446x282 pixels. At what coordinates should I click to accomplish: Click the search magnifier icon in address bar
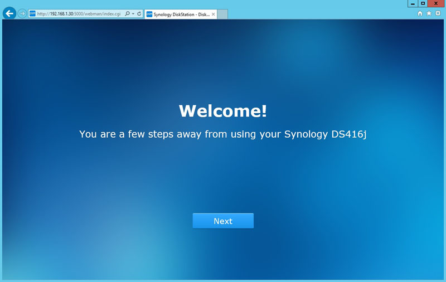coord(127,13)
